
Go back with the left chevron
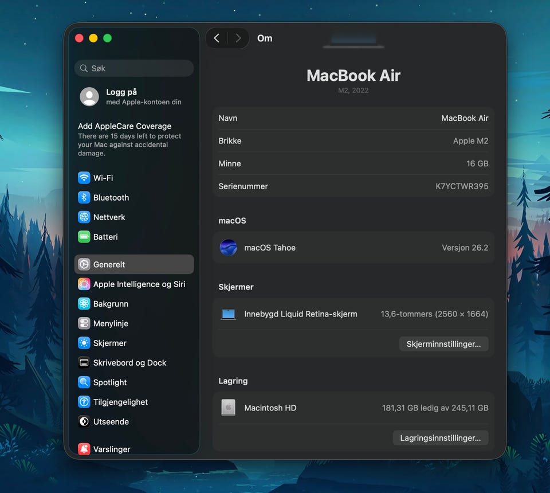coord(217,38)
